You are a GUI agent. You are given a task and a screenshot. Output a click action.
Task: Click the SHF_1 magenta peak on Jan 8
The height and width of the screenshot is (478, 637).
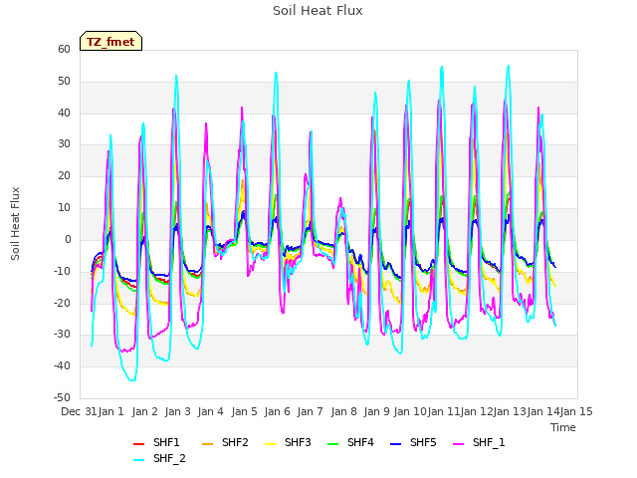coord(340,198)
